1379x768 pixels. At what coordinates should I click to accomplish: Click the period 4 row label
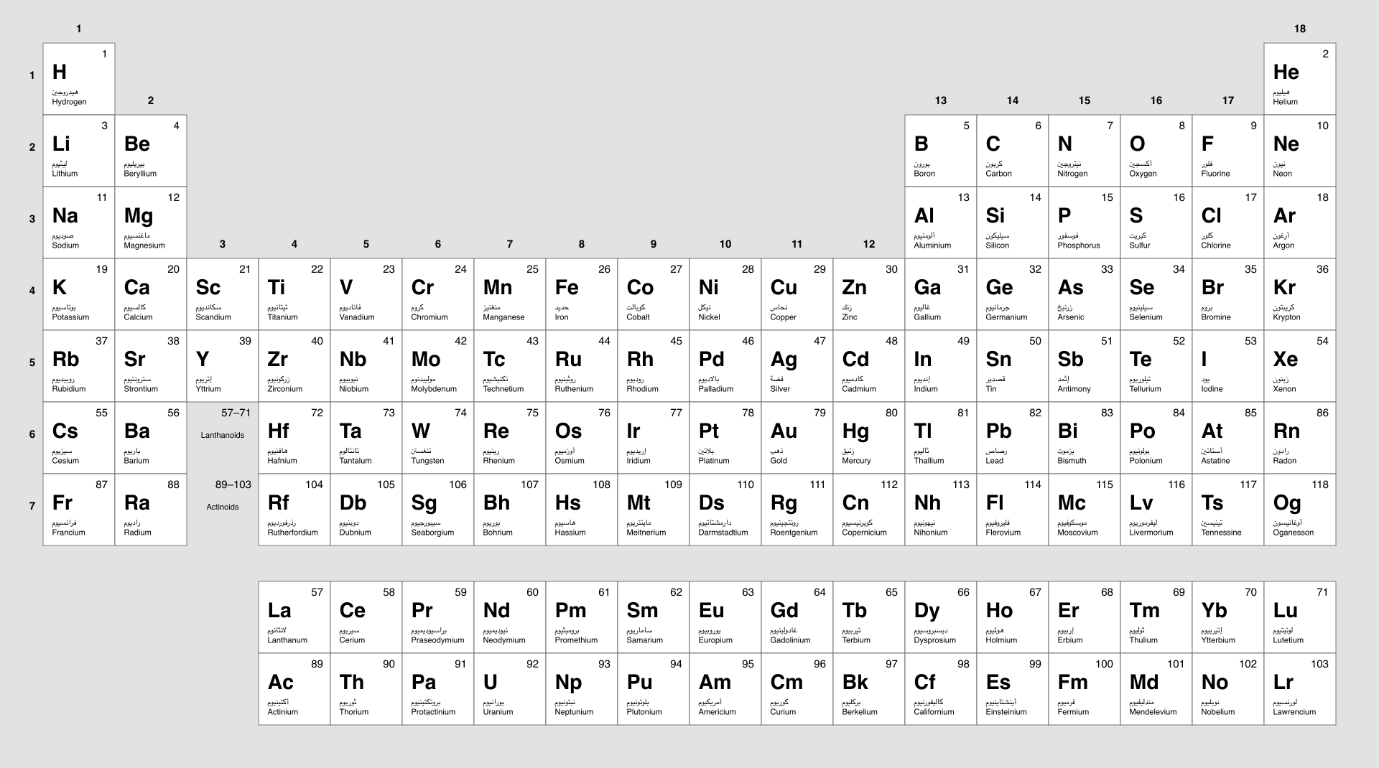[x=32, y=291]
